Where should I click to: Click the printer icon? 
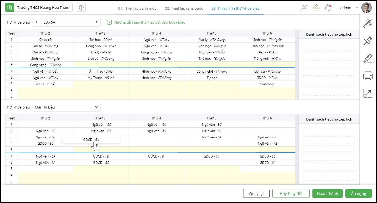point(368,75)
